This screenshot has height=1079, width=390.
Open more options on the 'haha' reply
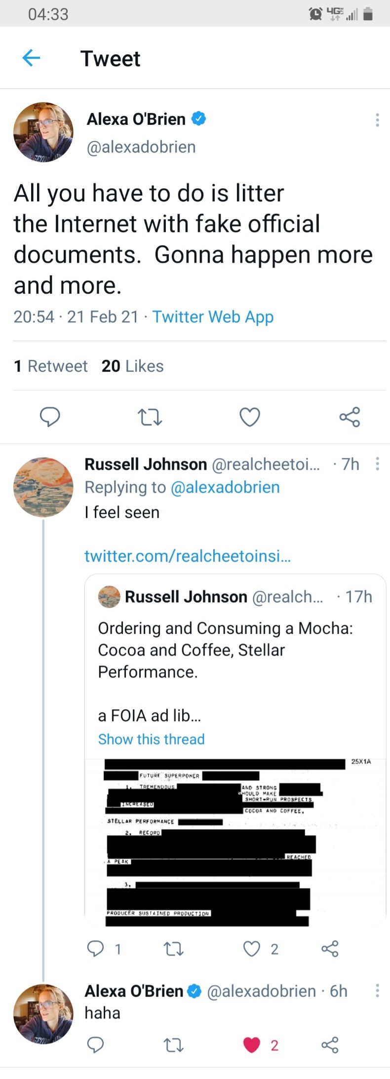377,991
